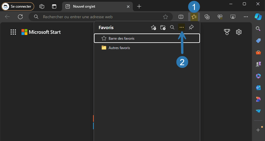Click the Microsoft Start logo
The height and width of the screenshot is (141, 265).
point(41,32)
